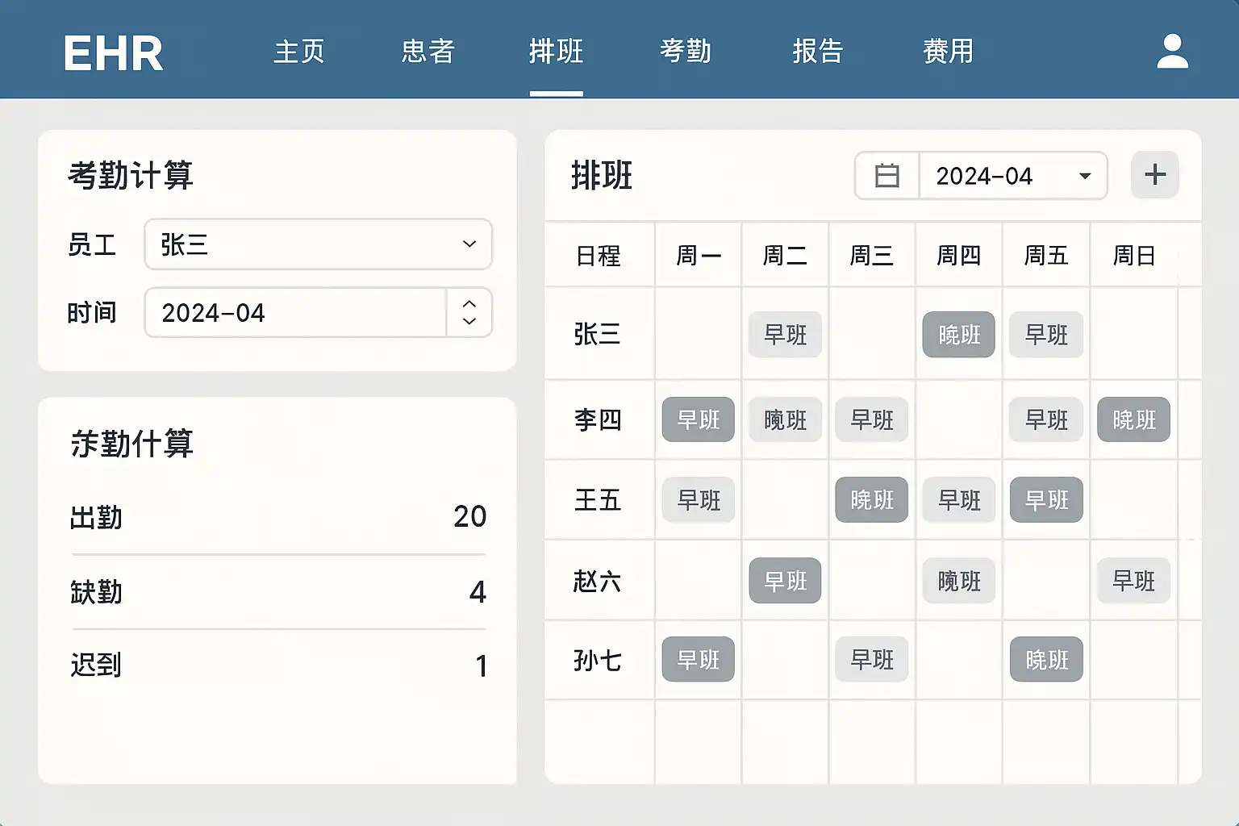Click 张三's Thursday 晚班 shift
This screenshot has height=826, width=1239.
tap(958, 335)
